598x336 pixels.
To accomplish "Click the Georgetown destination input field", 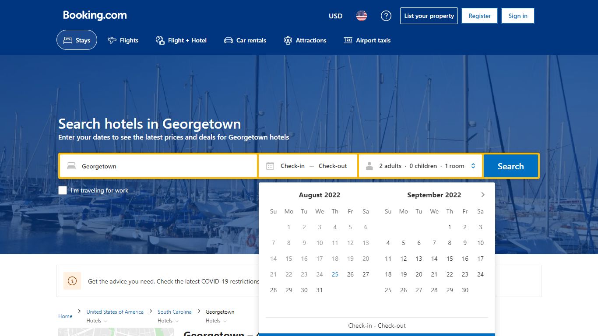I will tap(158, 166).
